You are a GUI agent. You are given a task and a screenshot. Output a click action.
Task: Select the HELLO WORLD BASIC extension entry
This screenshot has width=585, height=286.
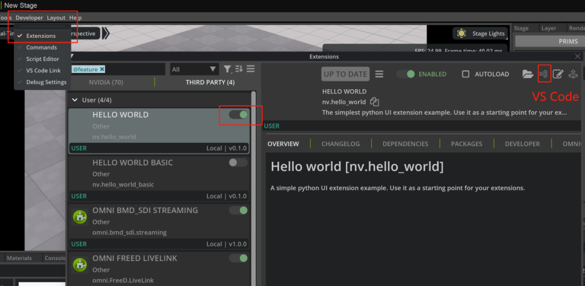(159, 178)
